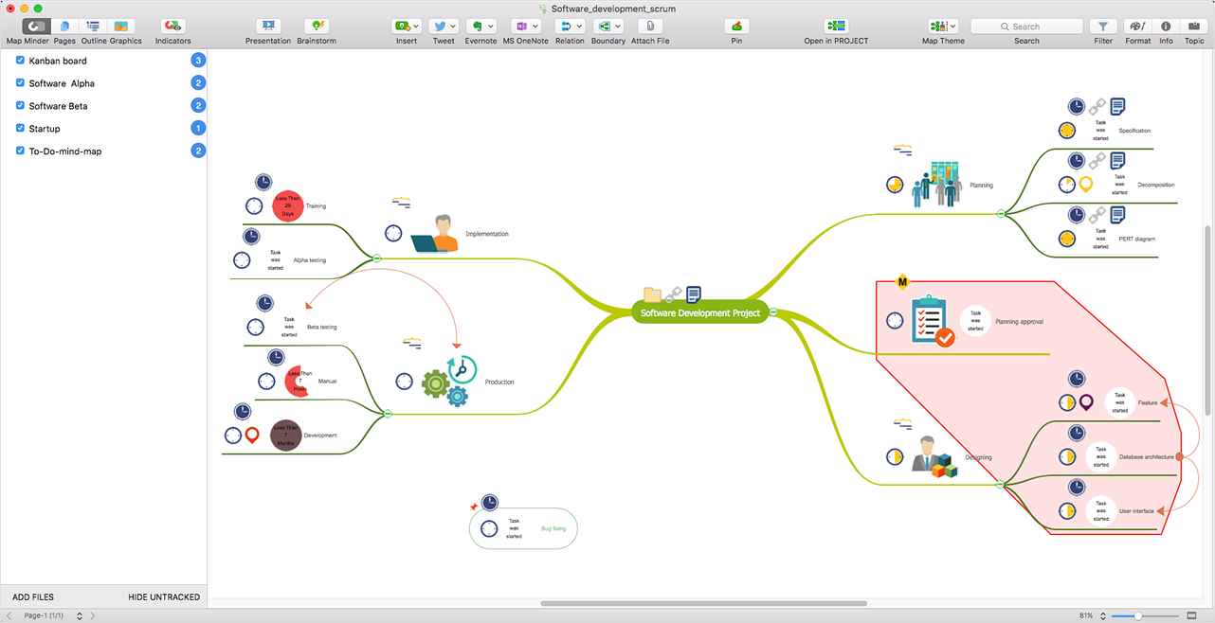Uncheck the Kanban board checkbox
The image size is (1215, 623).
coord(21,61)
